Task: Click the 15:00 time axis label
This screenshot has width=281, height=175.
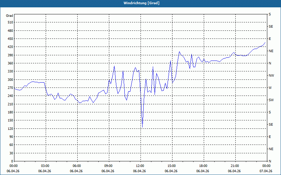Action: pos(172,166)
